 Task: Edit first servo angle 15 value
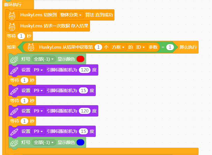[x=84, y=91]
